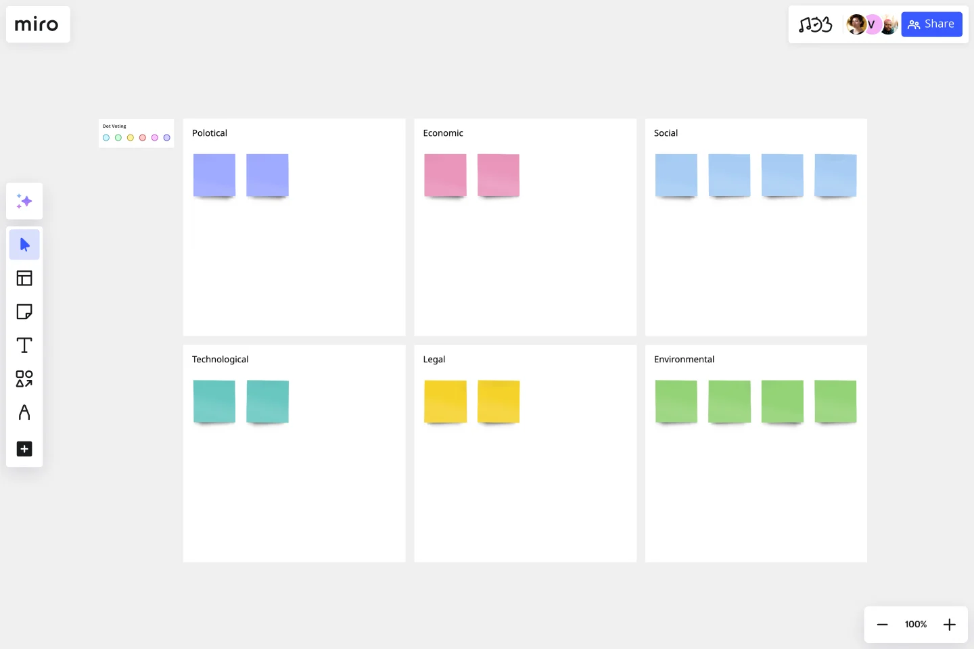
Task: Open the templates layout tool
Action: tap(24, 278)
